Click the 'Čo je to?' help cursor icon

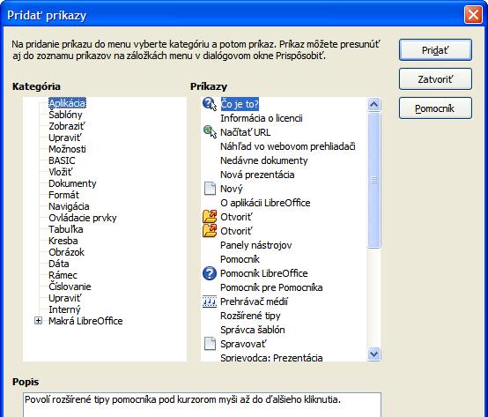pos(210,104)
